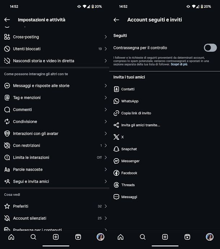Screen dimensions: 220x249
Task: Go back from Account seguiti e inviti
Action: (116, 20)
